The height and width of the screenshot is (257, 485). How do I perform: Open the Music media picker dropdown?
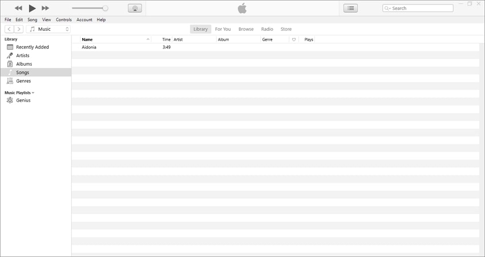pos(48,29)
